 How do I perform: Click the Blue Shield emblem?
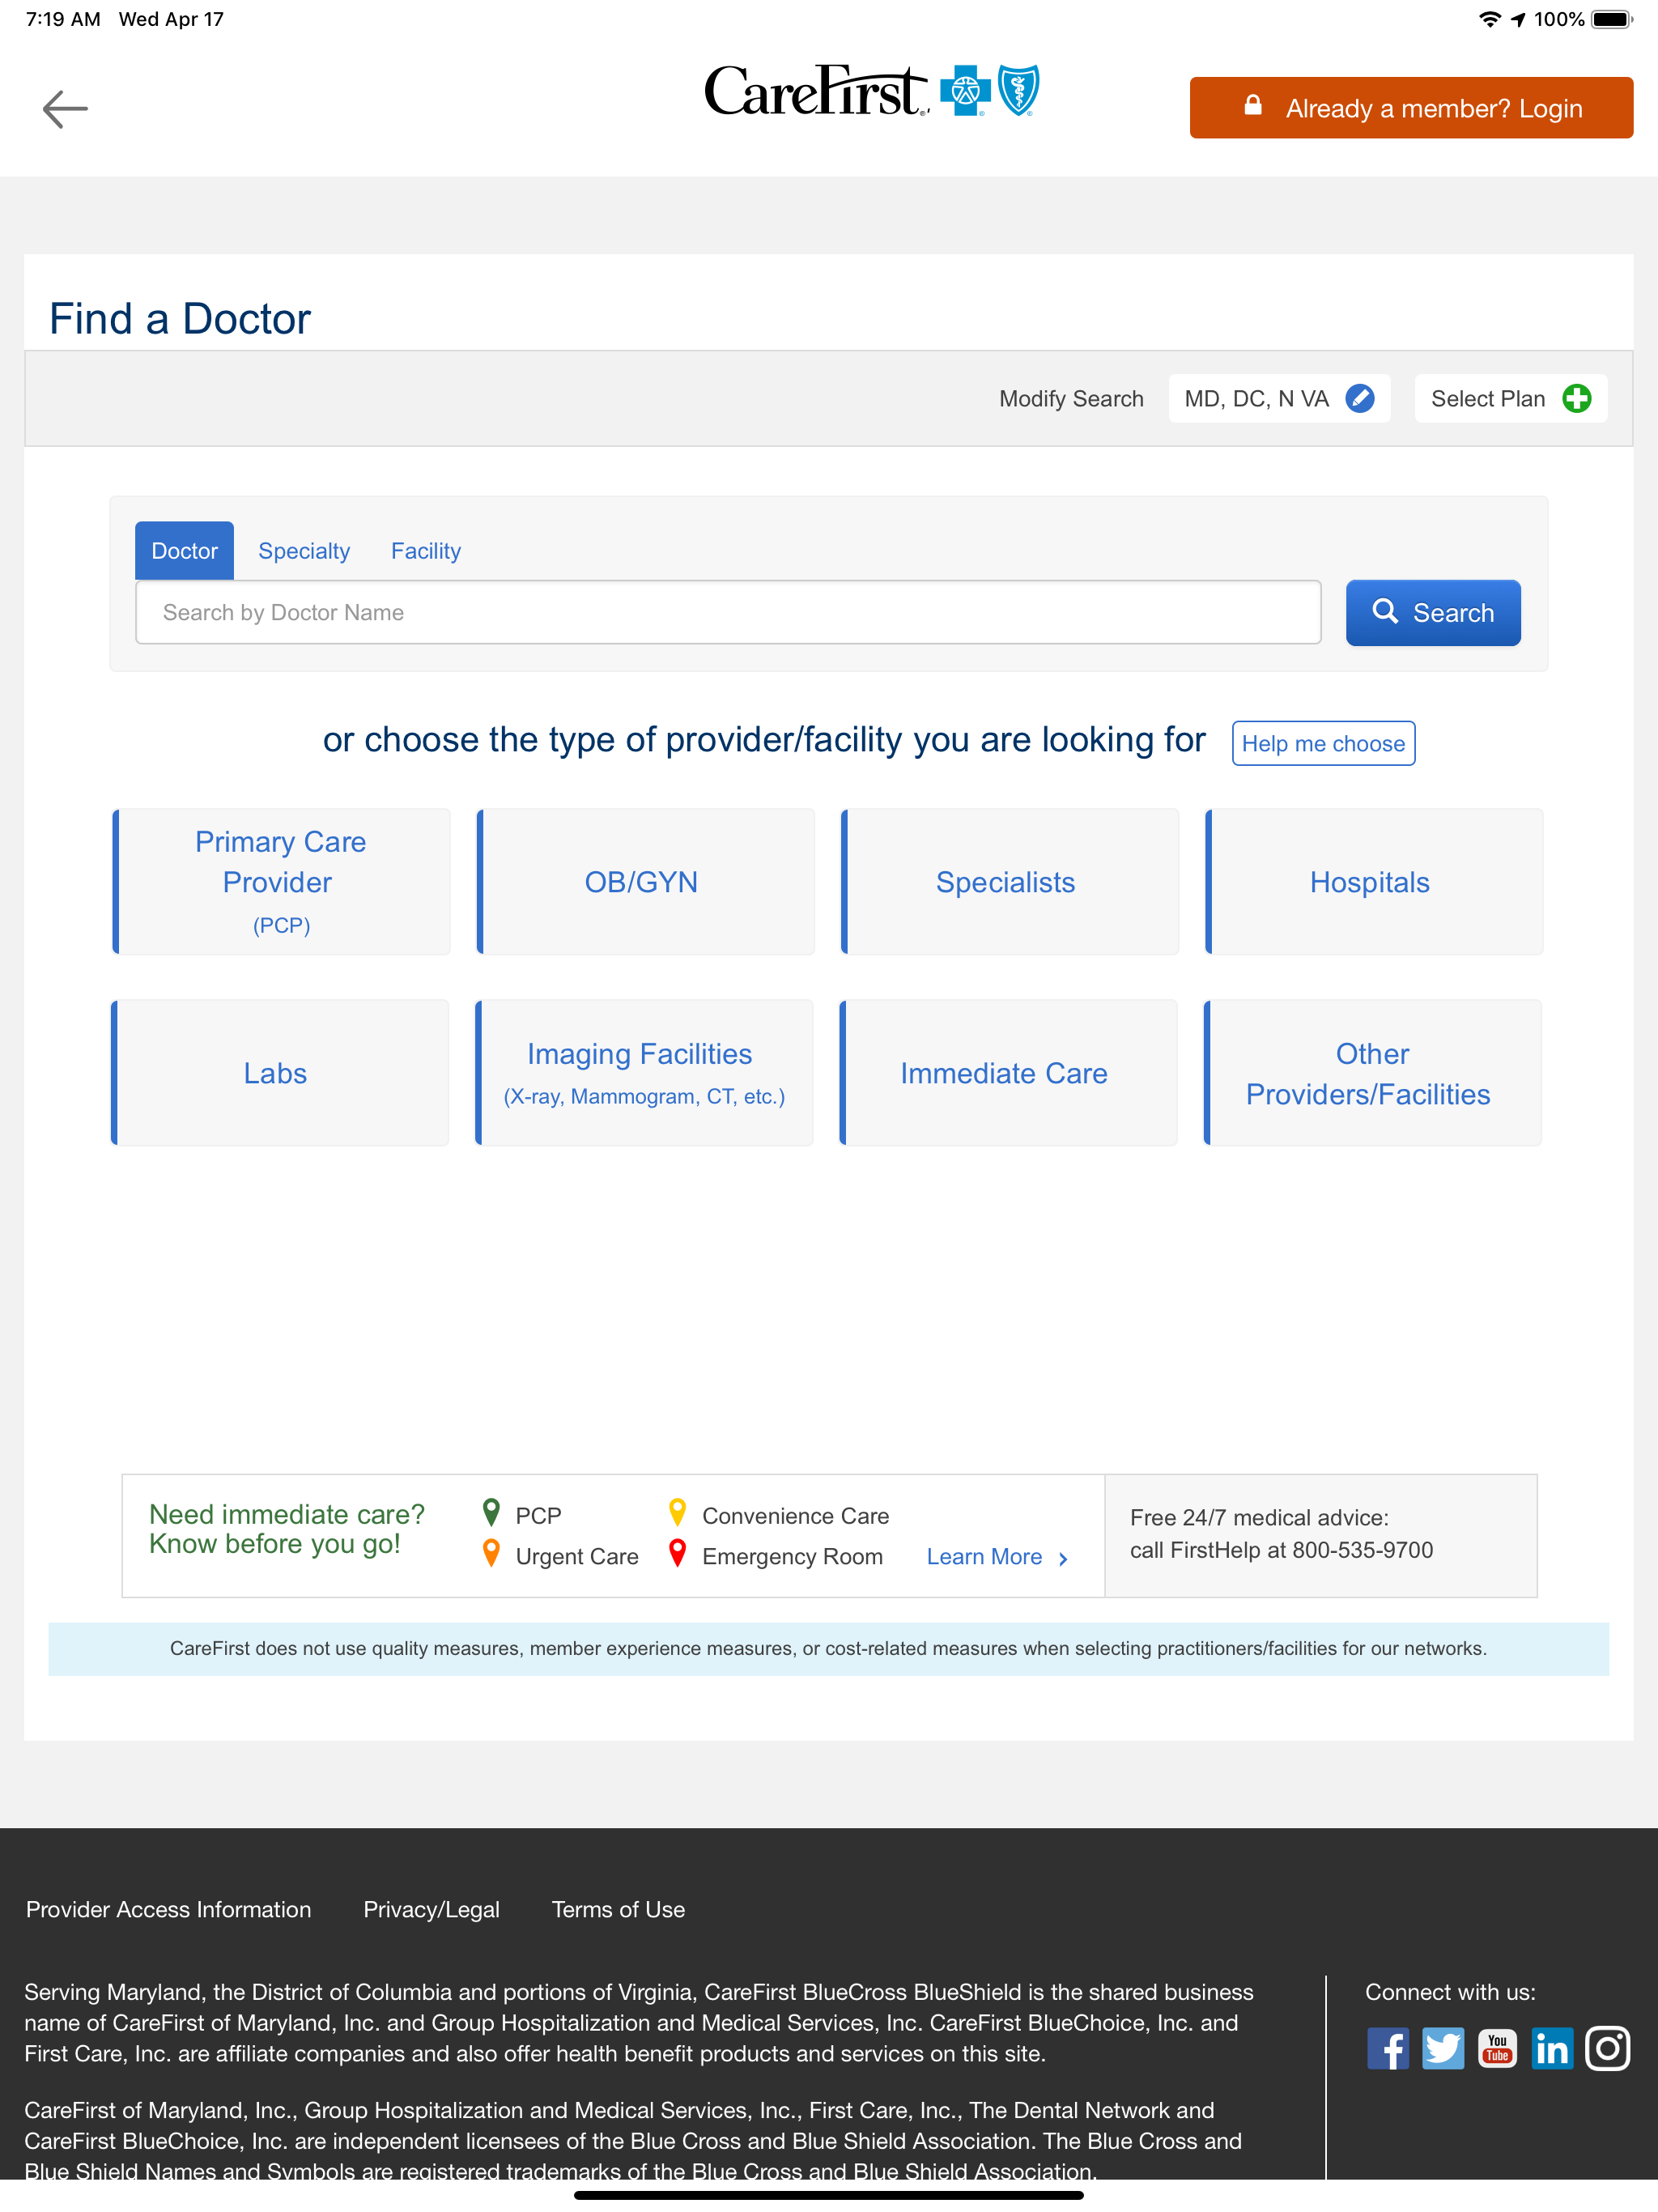point(1019,91)
